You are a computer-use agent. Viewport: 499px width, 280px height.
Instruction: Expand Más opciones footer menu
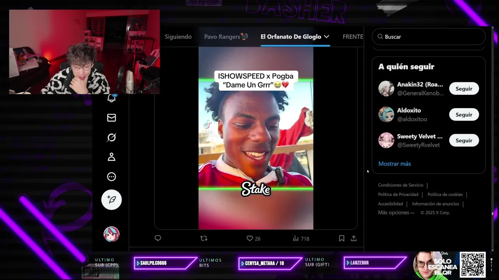point(396,213)
